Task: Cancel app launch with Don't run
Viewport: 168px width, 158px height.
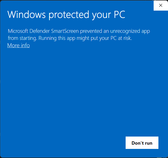Action: 142,143
